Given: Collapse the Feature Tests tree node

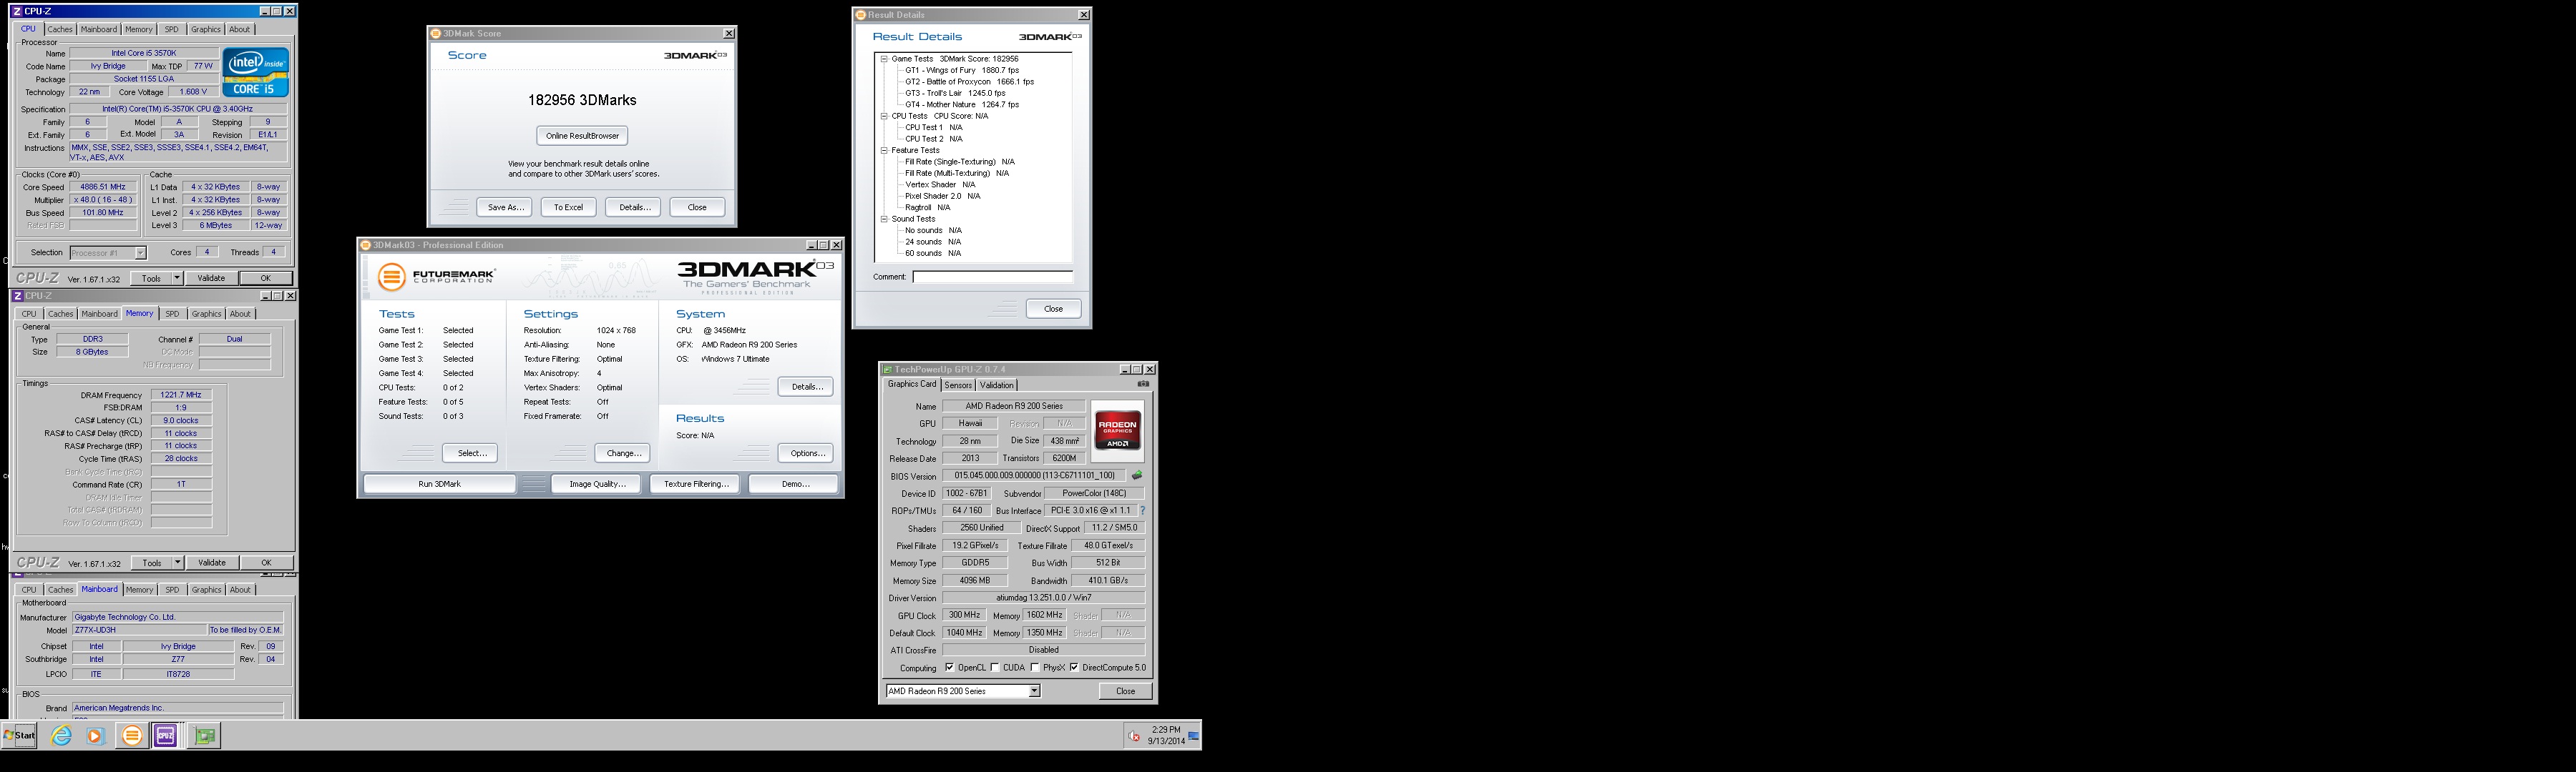Looking at the screenshot, I should point(884,151).
